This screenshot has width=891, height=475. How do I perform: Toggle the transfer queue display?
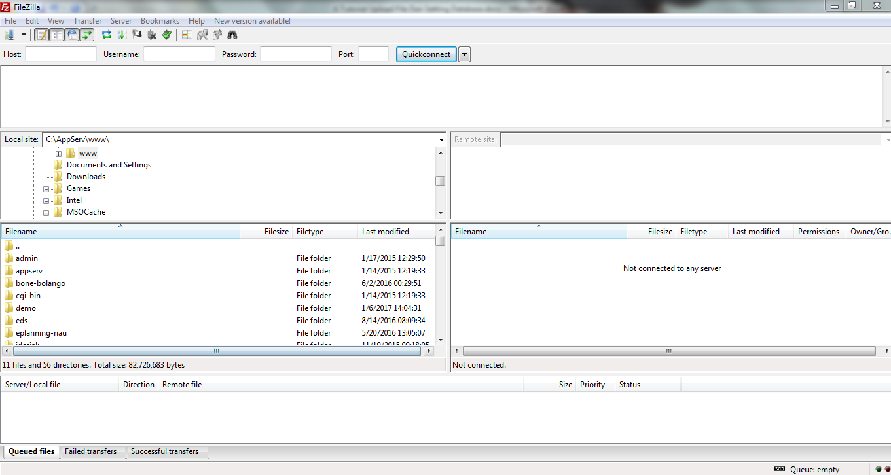tap(86, 35)
